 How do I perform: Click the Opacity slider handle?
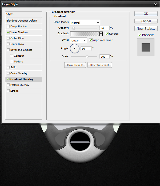(74, 28)
